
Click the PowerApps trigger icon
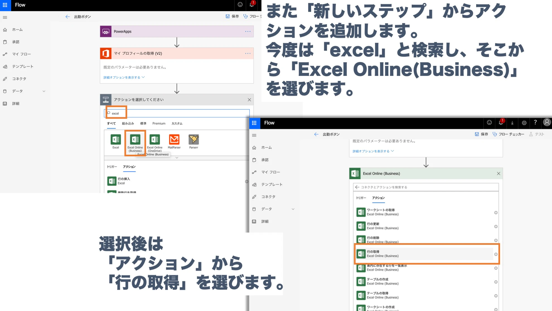[x=106, y=32]
